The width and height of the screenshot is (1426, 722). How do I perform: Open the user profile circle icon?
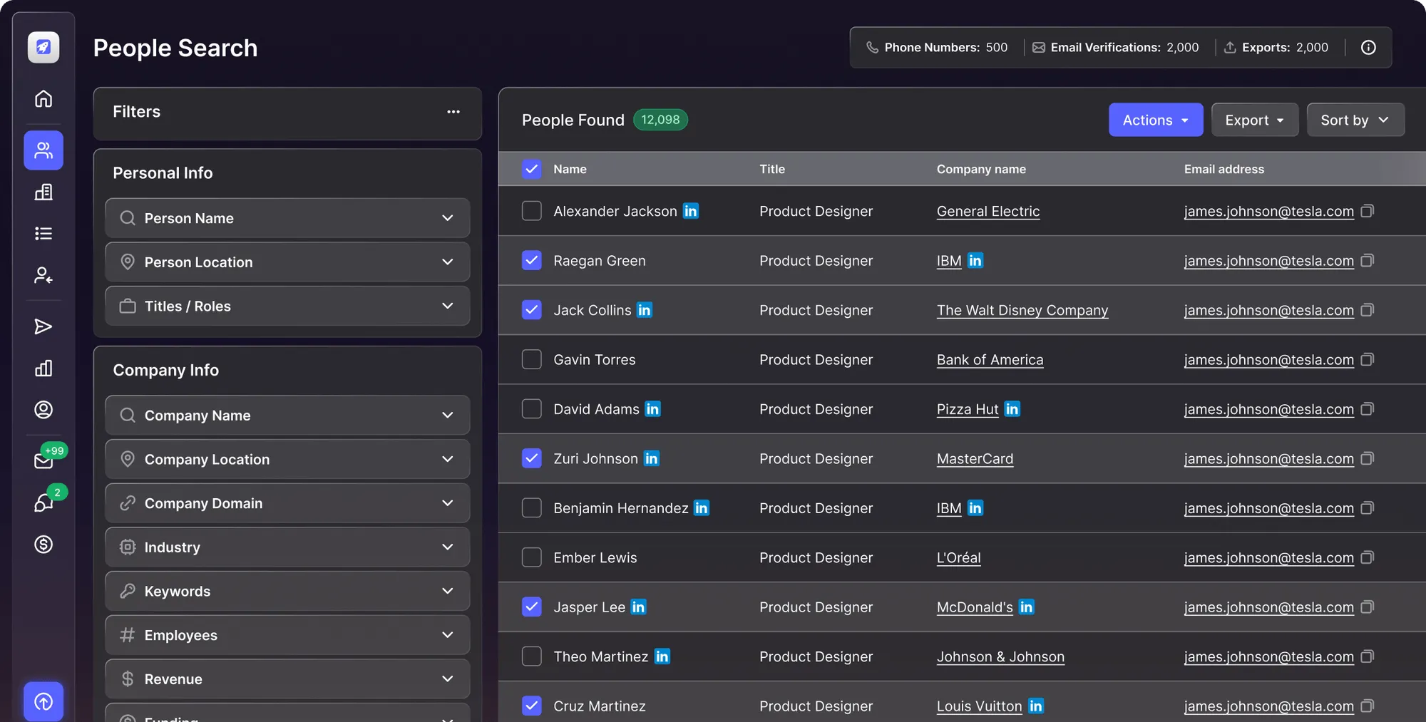(43, 409)
